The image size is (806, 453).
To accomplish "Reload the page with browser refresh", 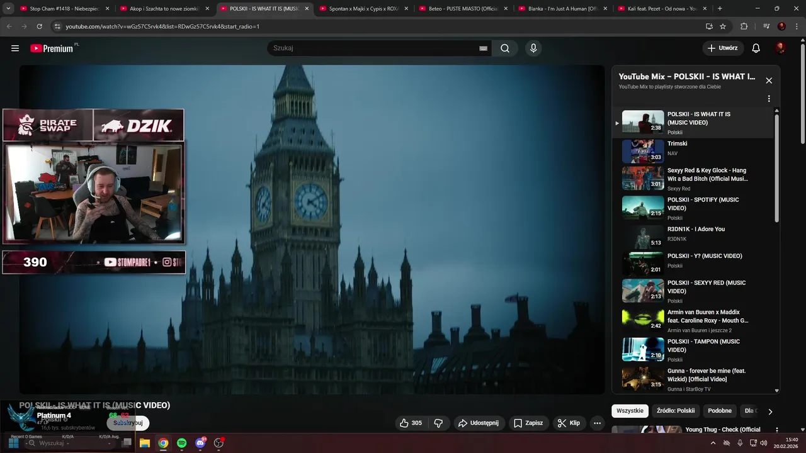I will pyautogui.click(x=39, y=26).
